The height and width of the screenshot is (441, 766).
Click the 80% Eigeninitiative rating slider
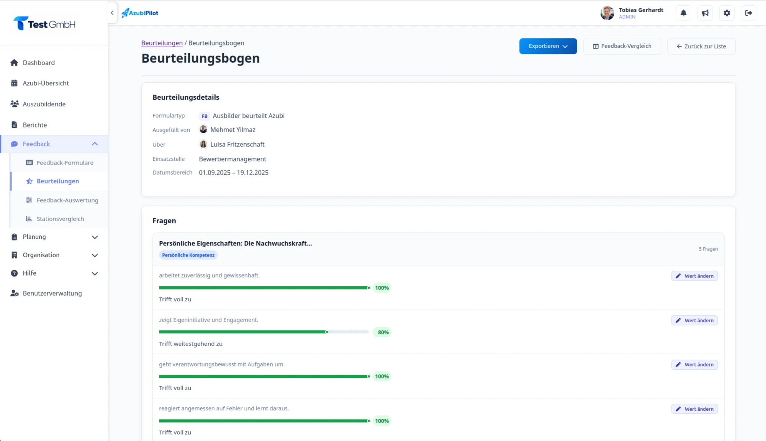(264, 332)
